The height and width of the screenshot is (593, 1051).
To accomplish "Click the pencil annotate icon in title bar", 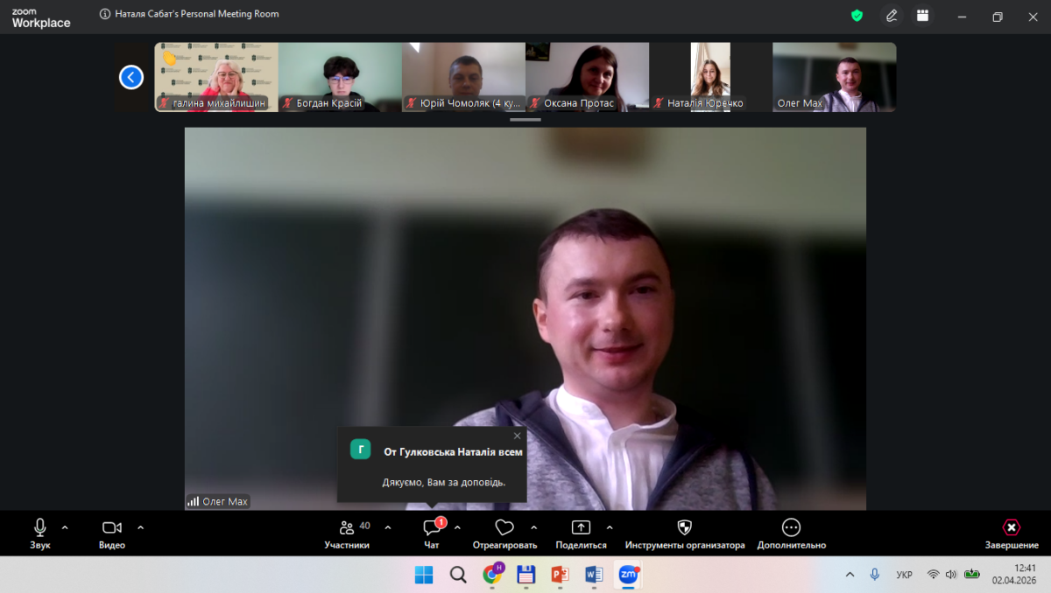I will 892,16.
